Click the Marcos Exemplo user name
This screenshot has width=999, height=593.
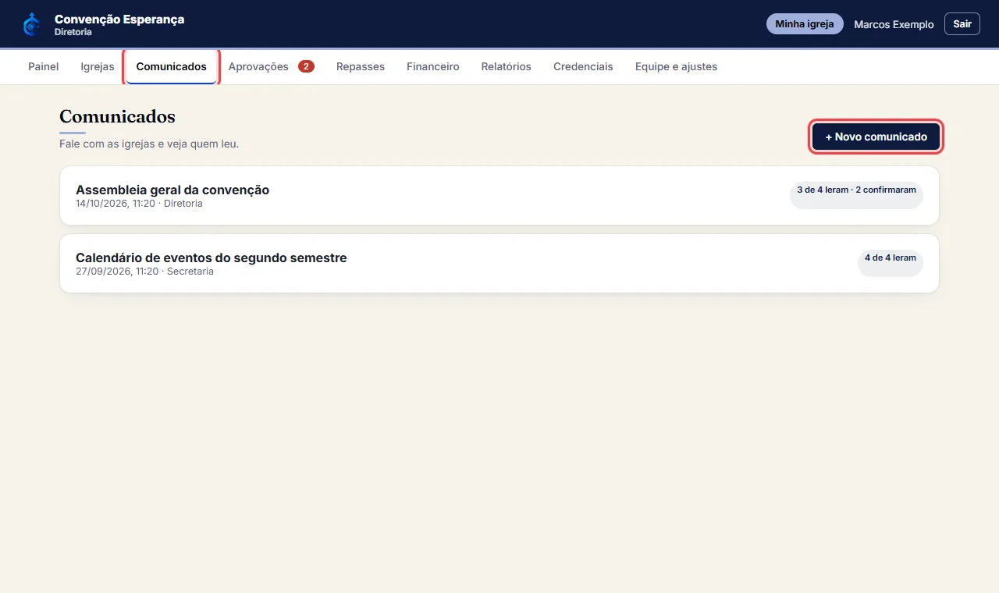(894, 24)
